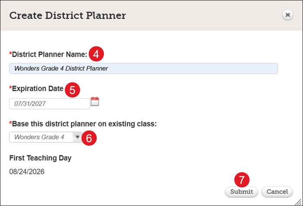Open the Wonders Grade 4 combo box
The height and width of the screenshot is (206, 303).
pyautogui.click(x=46, y=137)
